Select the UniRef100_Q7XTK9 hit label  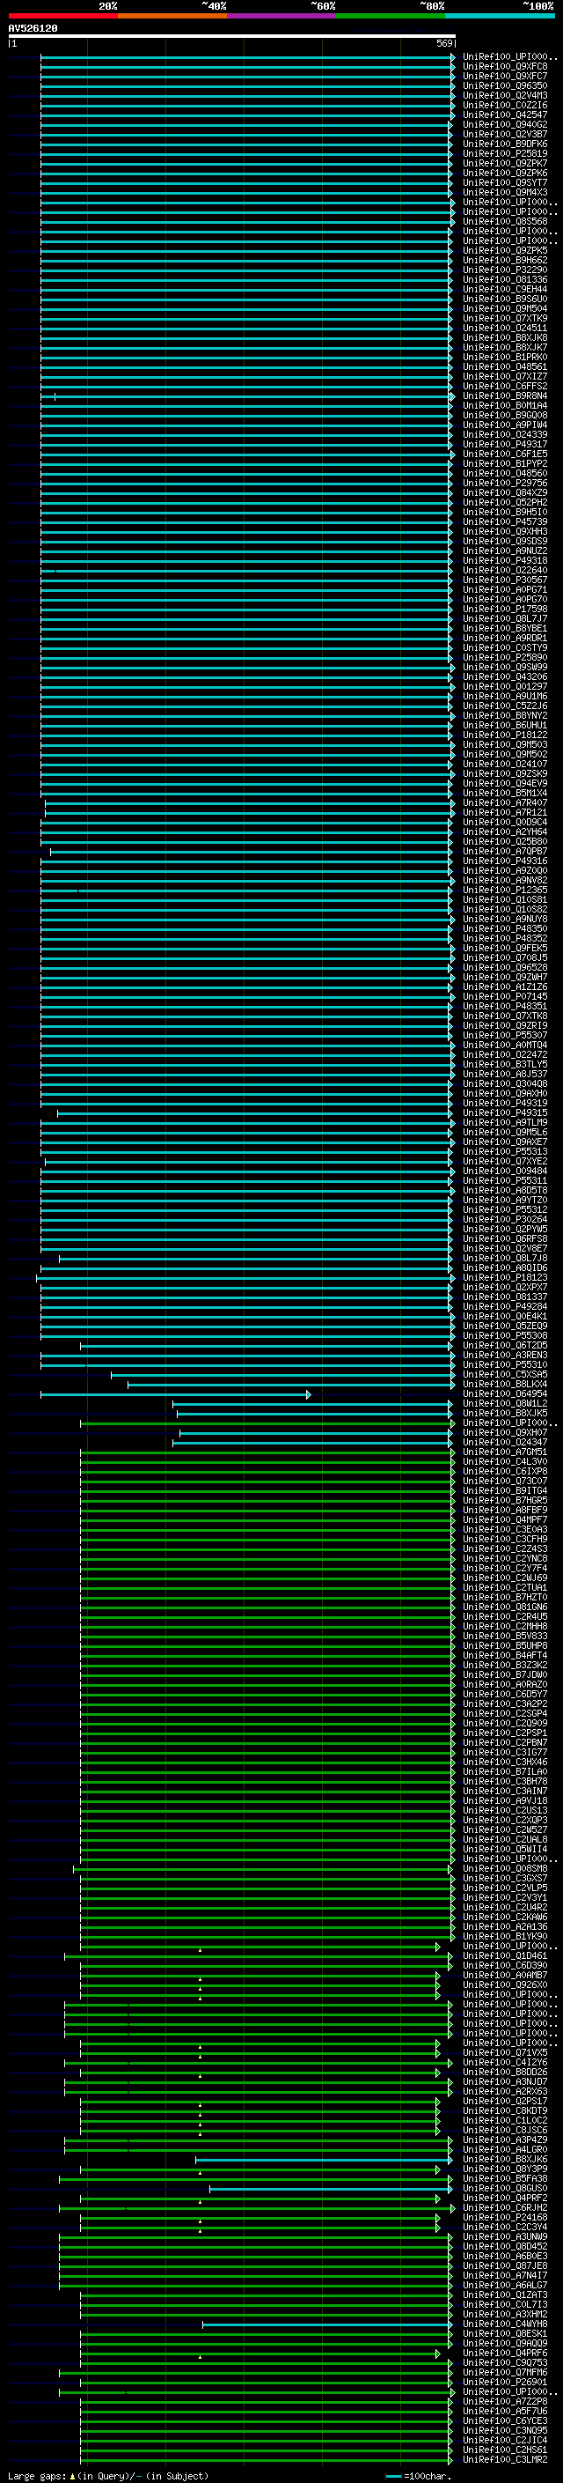point(505,318)
